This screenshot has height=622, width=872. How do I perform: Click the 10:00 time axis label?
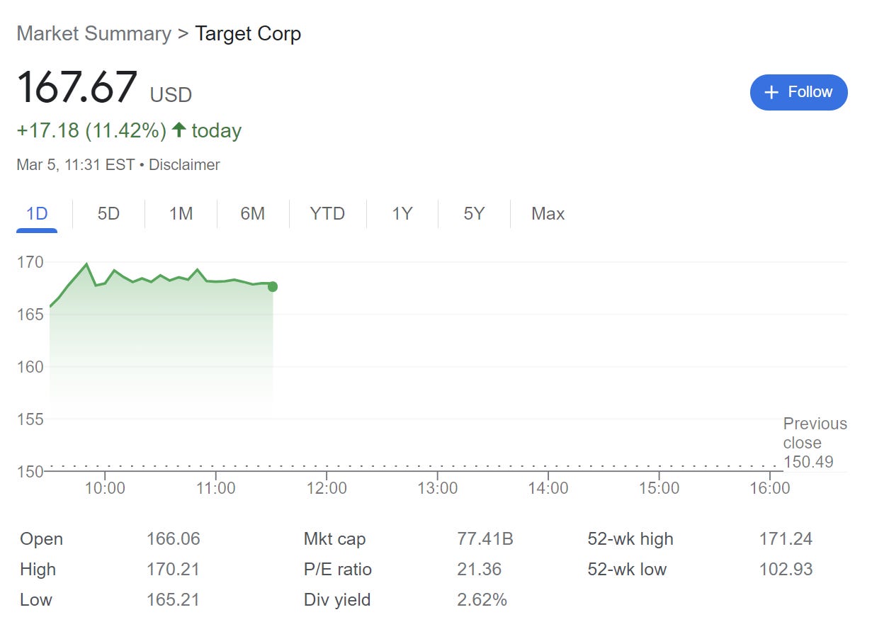[105, 488]
